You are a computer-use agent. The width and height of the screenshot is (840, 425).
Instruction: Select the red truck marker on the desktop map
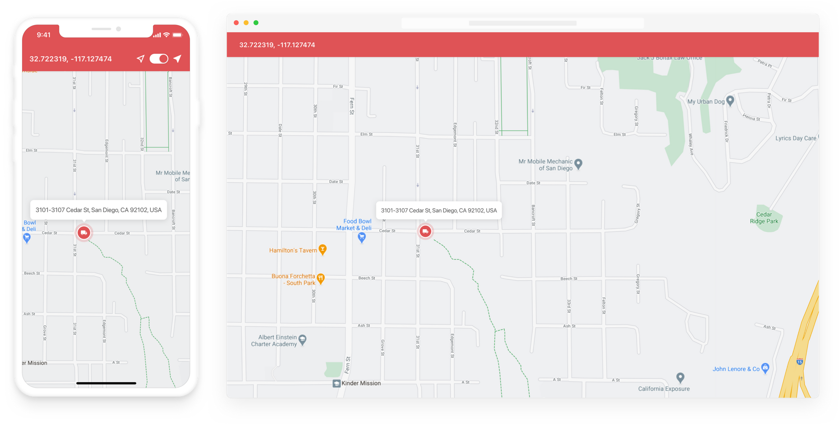point(425,231)
